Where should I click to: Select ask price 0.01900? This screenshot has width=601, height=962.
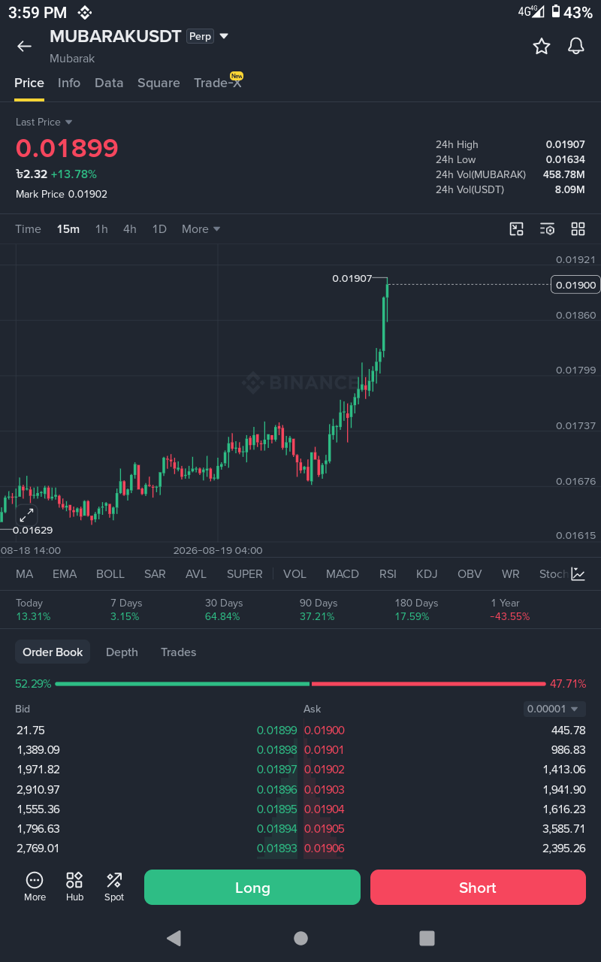click(x=325, y=731)
